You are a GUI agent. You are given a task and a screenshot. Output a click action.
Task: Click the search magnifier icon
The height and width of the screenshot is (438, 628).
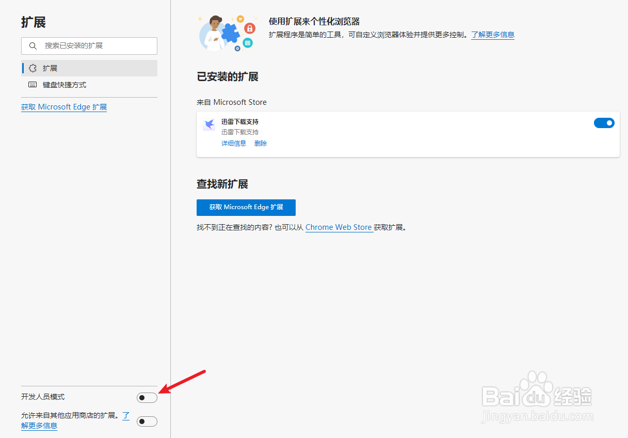(33, 46)
